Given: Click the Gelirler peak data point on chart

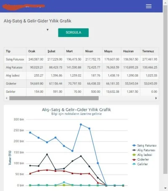Looking at the screenshot, I should tap(64, 182).
